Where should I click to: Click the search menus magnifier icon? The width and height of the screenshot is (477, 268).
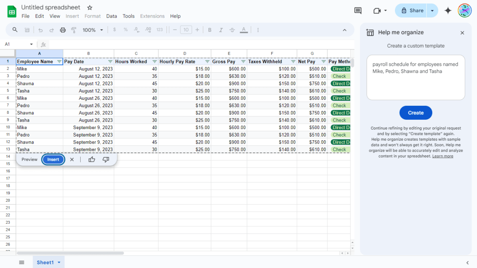[x=14, y=30]
